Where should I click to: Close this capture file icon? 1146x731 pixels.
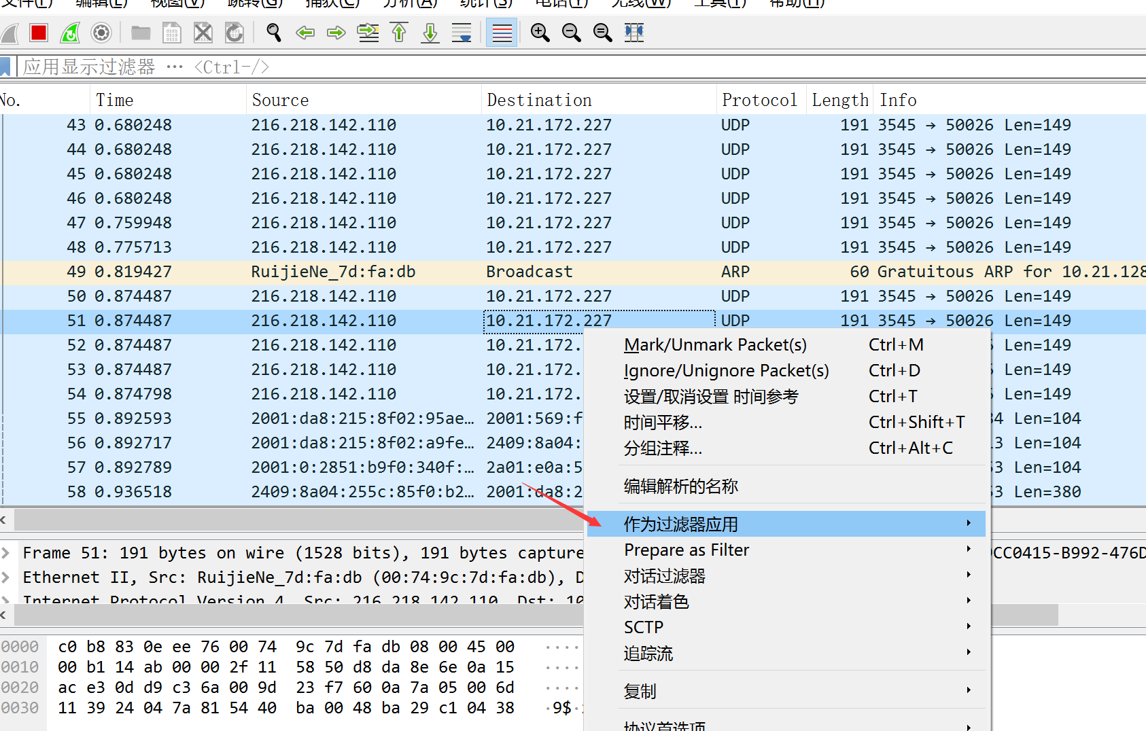pyautogui.click(x=203, y=33)
